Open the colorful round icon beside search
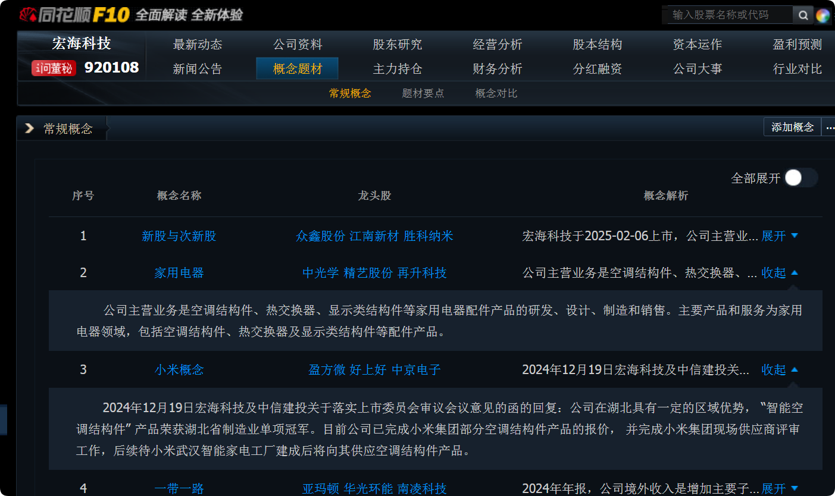835x496 pixels. 823,15
